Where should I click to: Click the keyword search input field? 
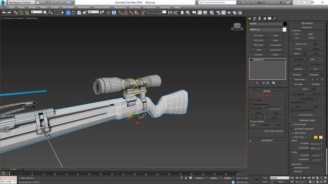(217, 3)
